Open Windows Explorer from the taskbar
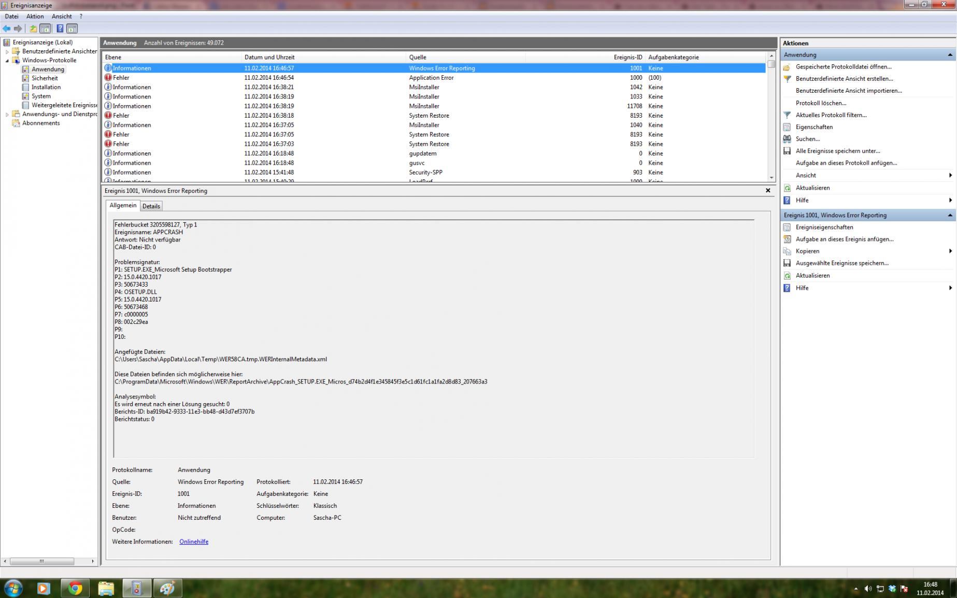Screen dimensions: 957x598 coord(106,588)
